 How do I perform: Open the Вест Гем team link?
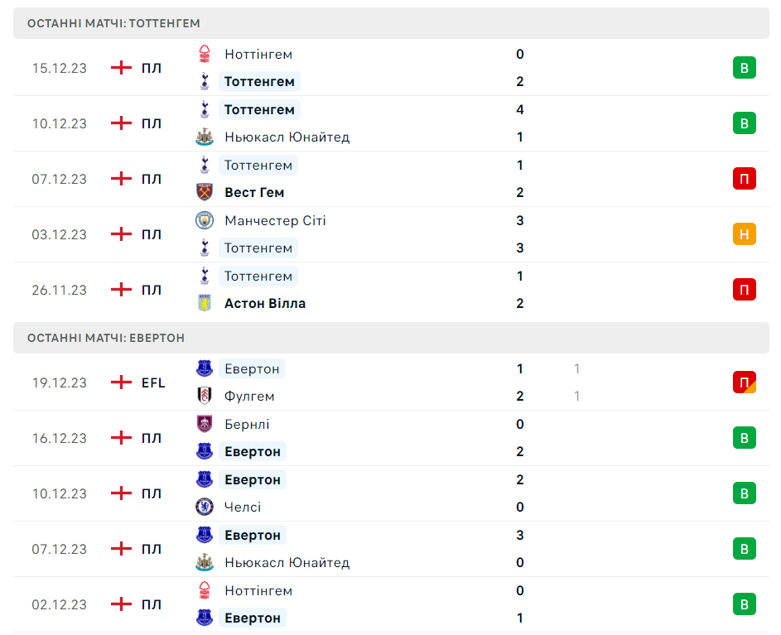[x=254, y=193]
